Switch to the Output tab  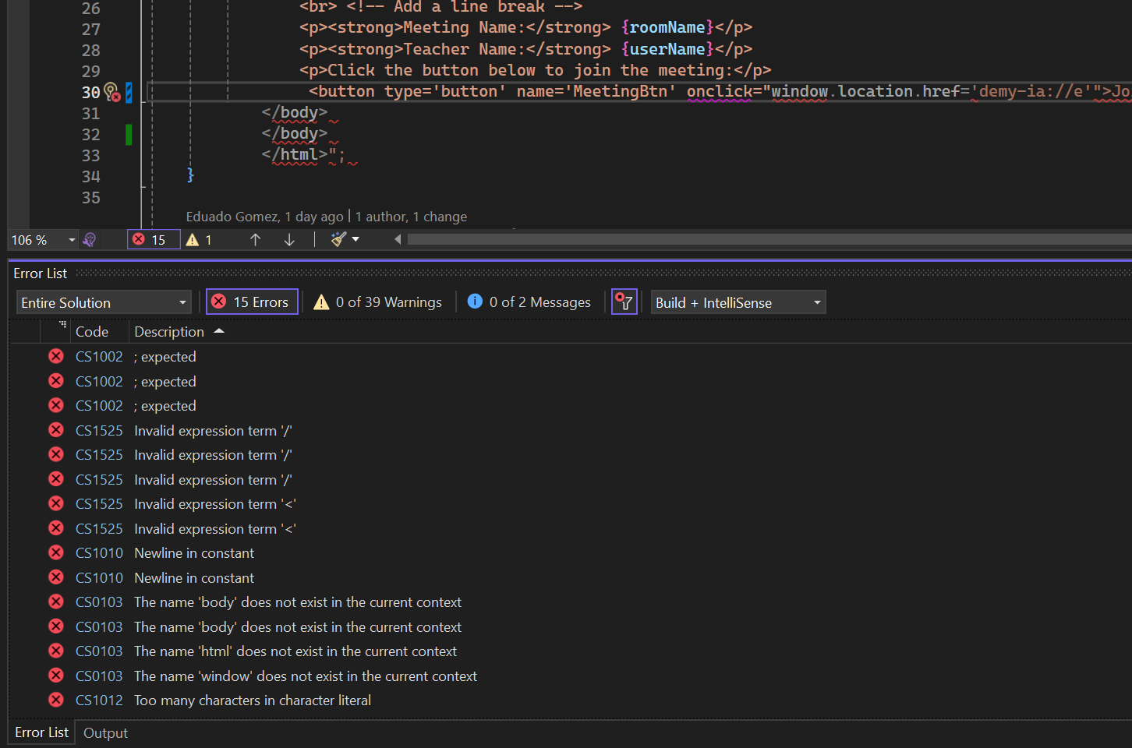tap(105, 733)
